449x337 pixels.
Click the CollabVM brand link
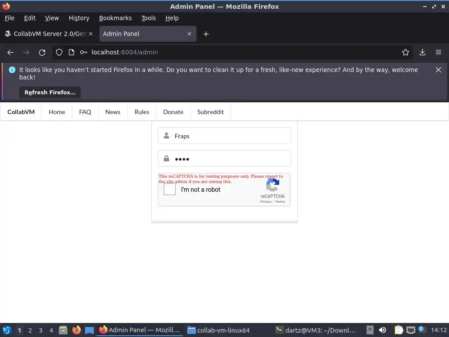[21, 112]
